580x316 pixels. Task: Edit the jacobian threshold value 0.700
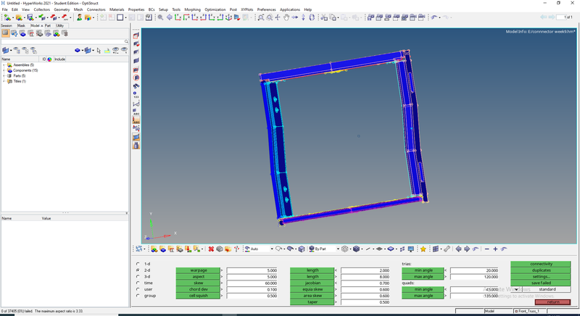pos(365,283)
